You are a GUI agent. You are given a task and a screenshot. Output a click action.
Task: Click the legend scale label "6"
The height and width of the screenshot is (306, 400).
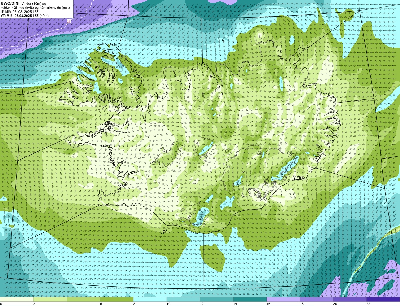click(101, 304)
